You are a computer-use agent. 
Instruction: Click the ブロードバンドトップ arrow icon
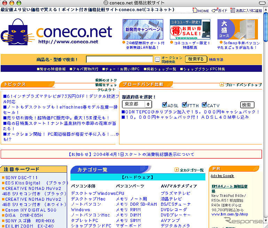[222, 85]
